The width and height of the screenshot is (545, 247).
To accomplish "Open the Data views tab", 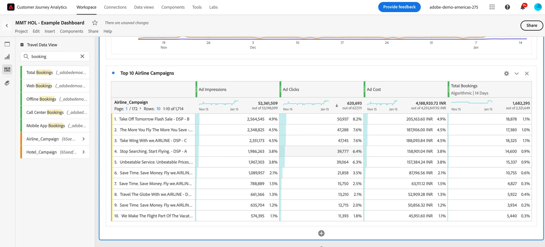I will [x=144, y=7].
